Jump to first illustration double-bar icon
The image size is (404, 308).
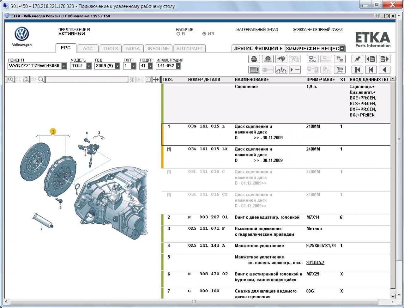(x=357, y=70)
